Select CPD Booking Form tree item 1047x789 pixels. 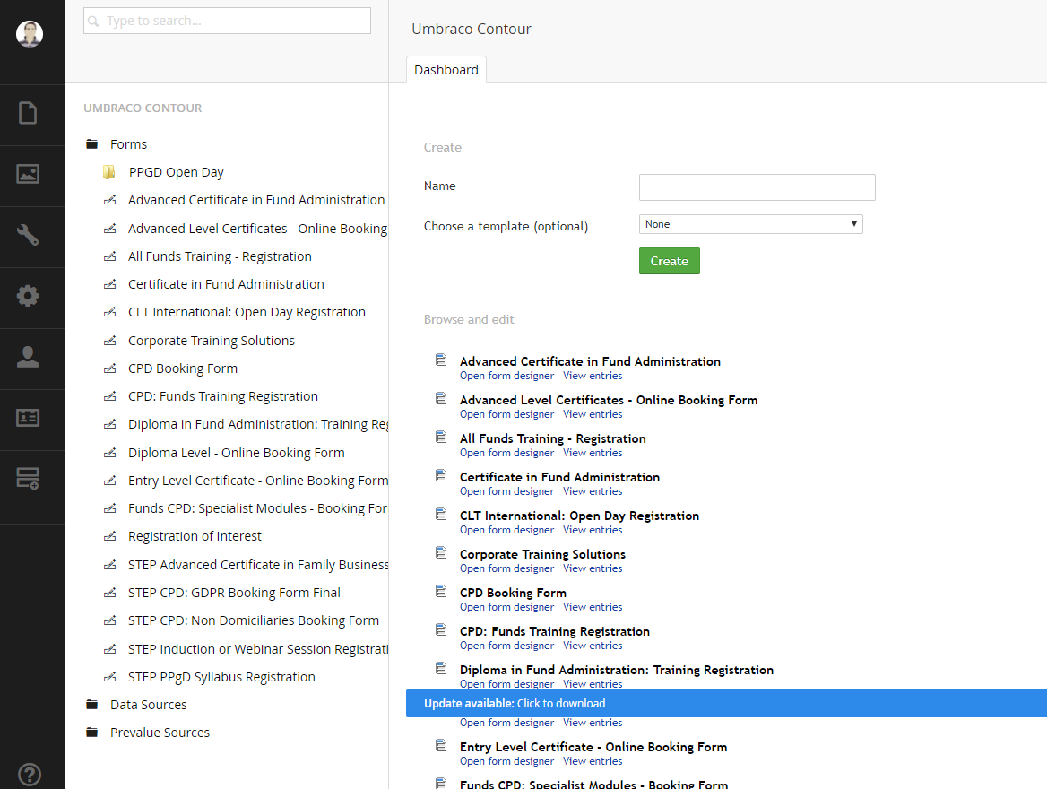183,368
